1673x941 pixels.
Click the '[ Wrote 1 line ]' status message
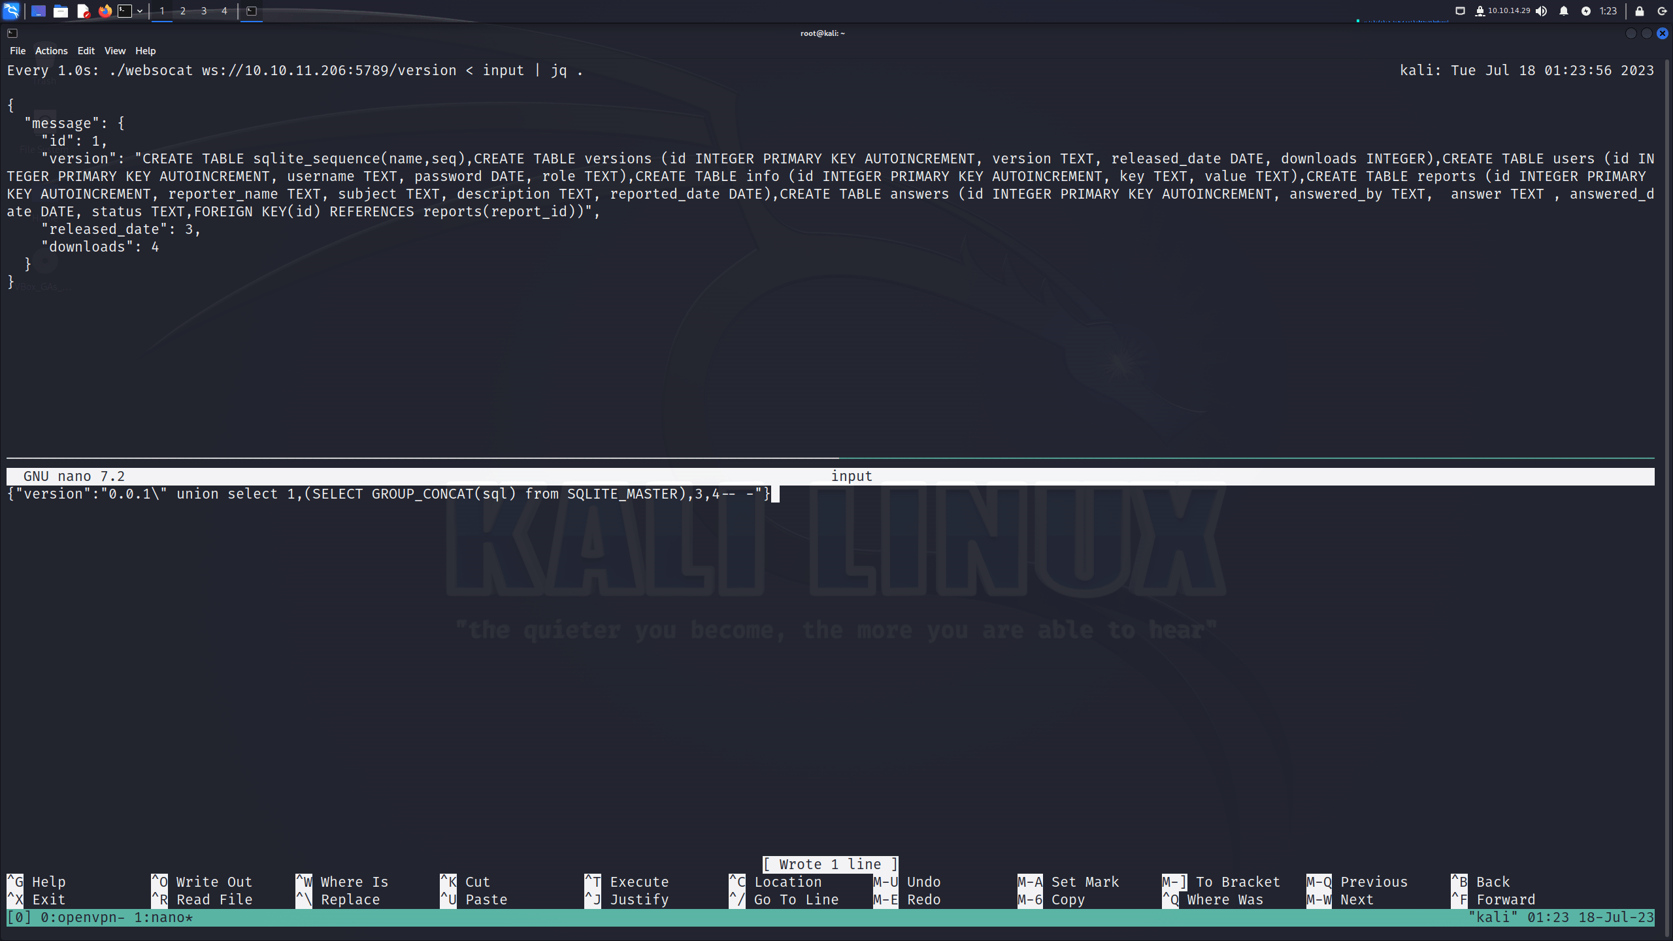(x=830, y=865)
